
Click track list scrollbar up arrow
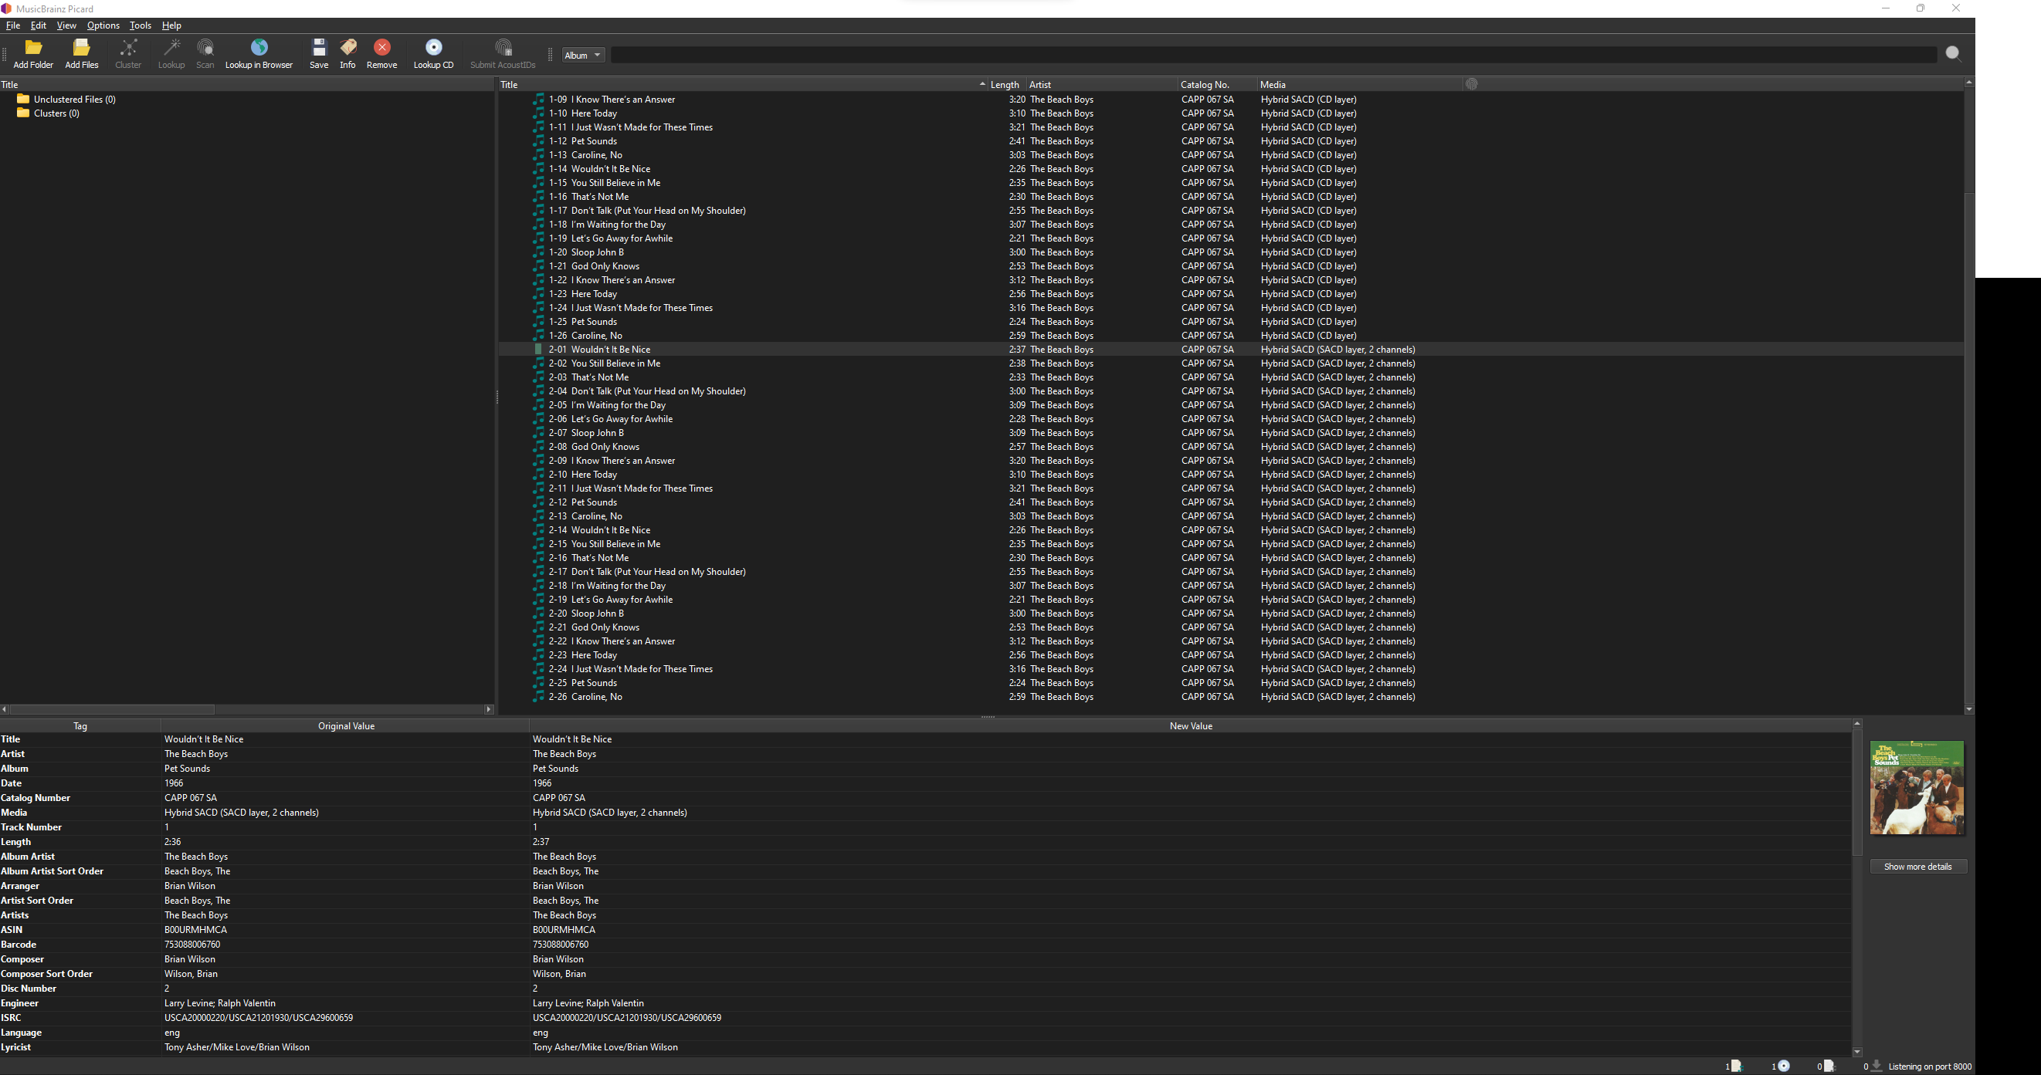pyautogui.click(x=1969, y=83)
